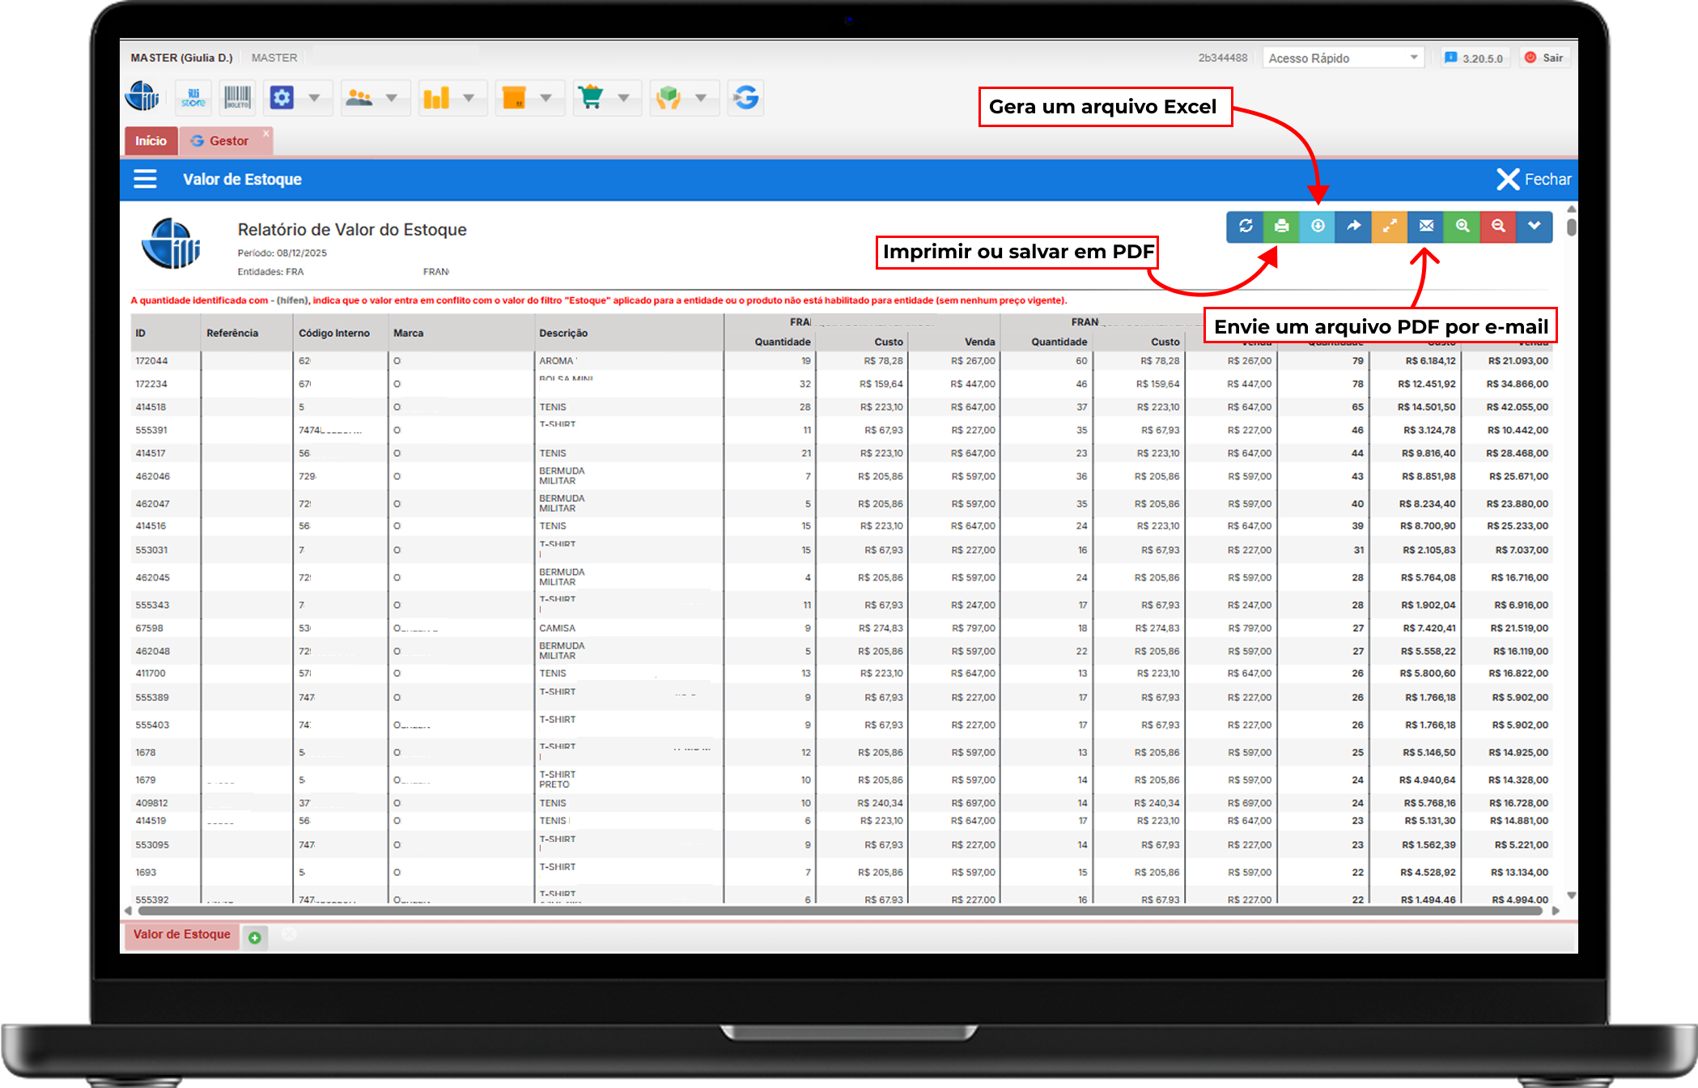
Task: Zoom in on the report
Action: pyautogui.click(x=1462, y=227)
